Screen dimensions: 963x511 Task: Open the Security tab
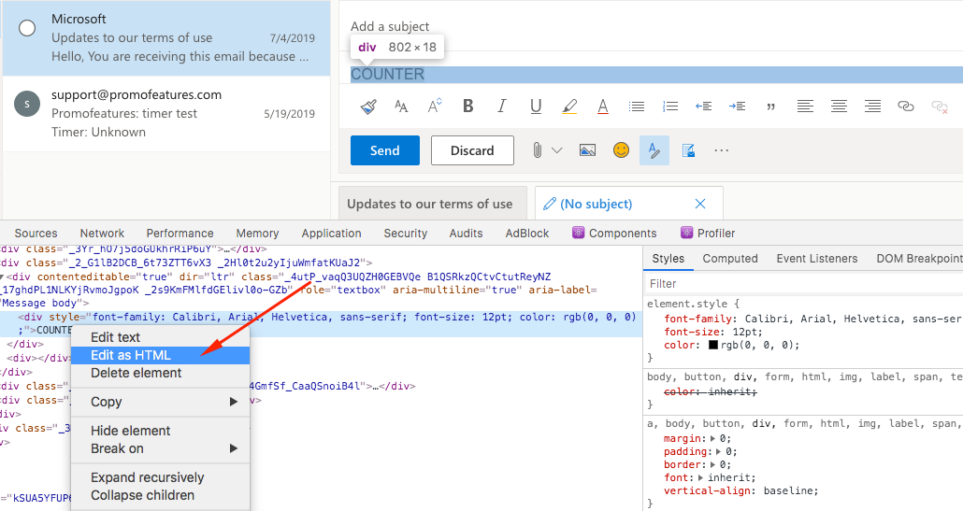[406, 234]
